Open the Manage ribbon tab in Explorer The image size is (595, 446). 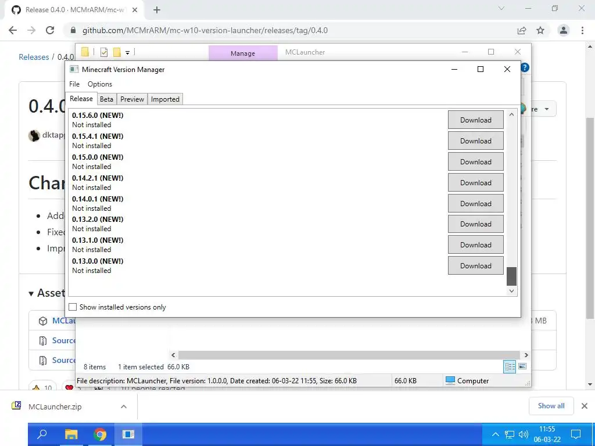click(x=243, y=53)
